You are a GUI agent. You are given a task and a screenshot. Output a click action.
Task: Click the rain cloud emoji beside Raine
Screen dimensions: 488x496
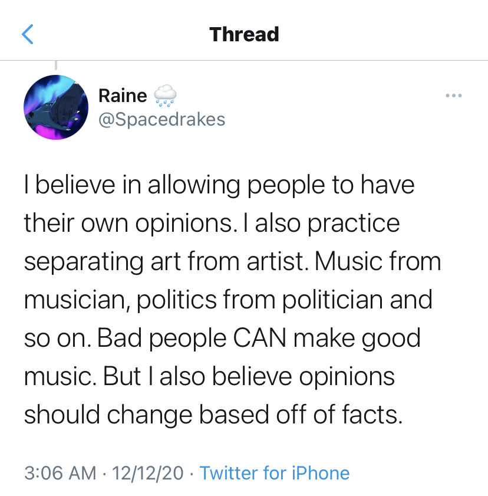coord(165,95)
